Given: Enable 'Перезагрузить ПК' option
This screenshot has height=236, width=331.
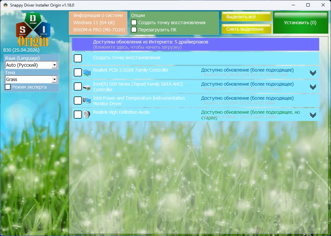Looking at the screenshot, I should click(x=134, y=29).
